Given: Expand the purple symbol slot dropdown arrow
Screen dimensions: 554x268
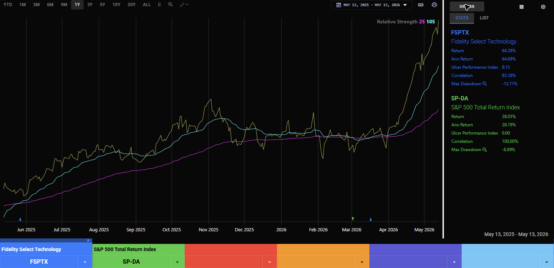Looking at the screenshot, I should 454,262.
